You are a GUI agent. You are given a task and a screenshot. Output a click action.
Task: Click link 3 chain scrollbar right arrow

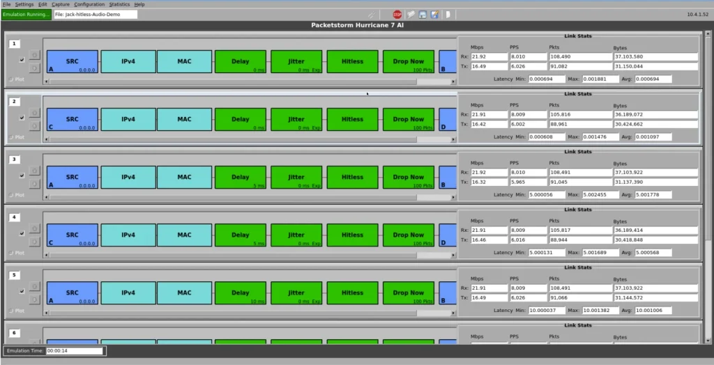(453, 198)
